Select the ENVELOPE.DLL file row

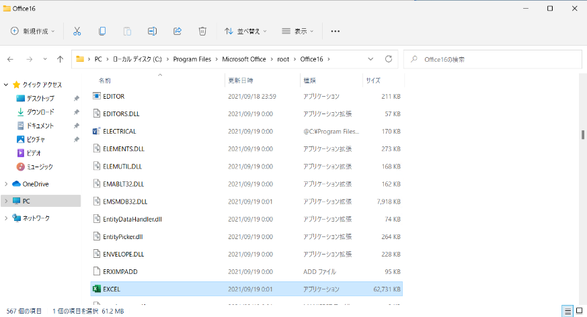(x=246, y=254)
